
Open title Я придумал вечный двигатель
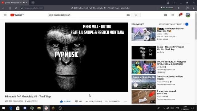click(x=167, y=92)
